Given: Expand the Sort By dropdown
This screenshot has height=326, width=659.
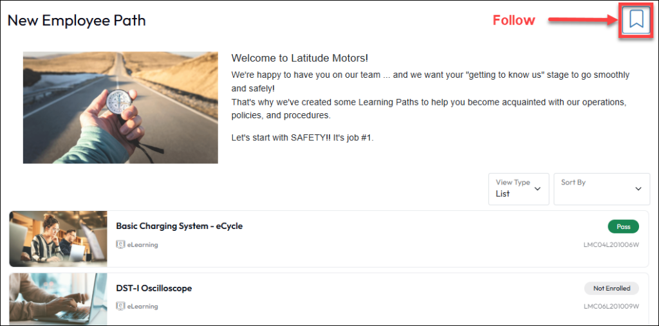Looking at the screenshot, I should click(602, 189).
